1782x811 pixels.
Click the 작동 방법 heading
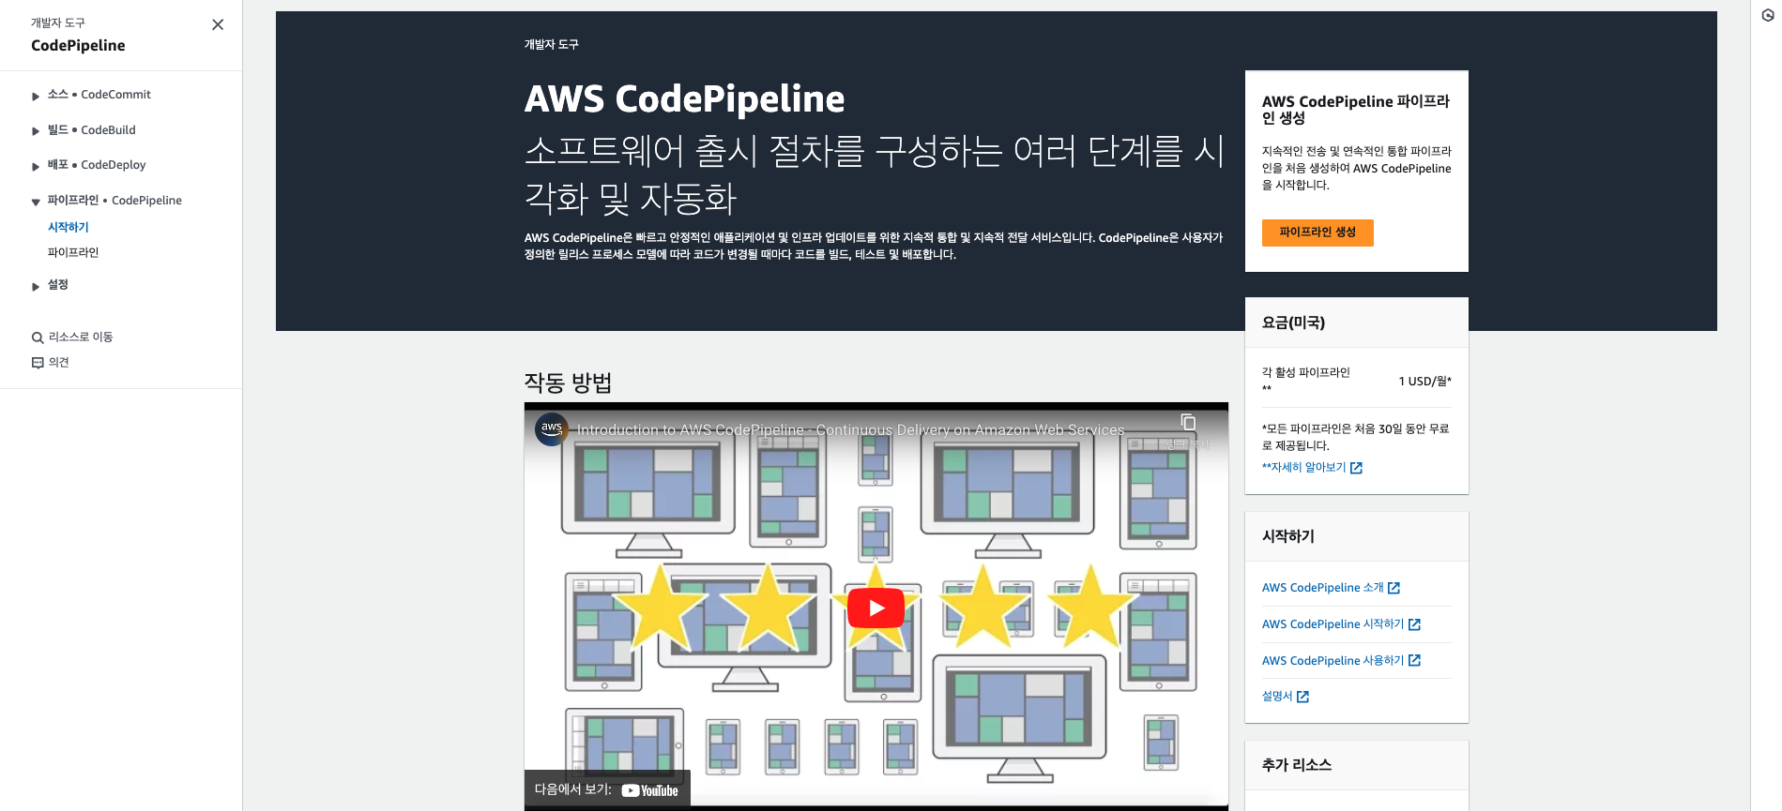(568, 383)
